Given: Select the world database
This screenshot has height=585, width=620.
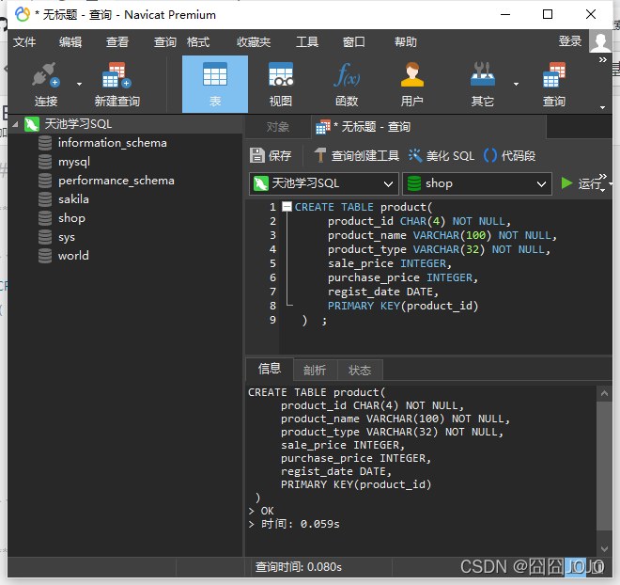Looking at the screenshot, I should click(x=73, y=256).
